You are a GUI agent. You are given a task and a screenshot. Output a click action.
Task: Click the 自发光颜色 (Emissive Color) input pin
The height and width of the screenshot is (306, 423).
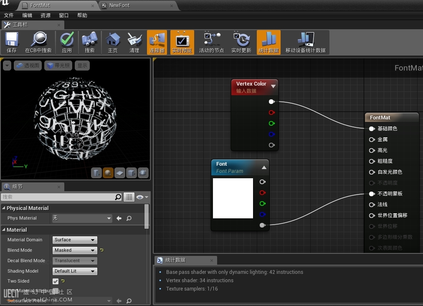(372, 172)
